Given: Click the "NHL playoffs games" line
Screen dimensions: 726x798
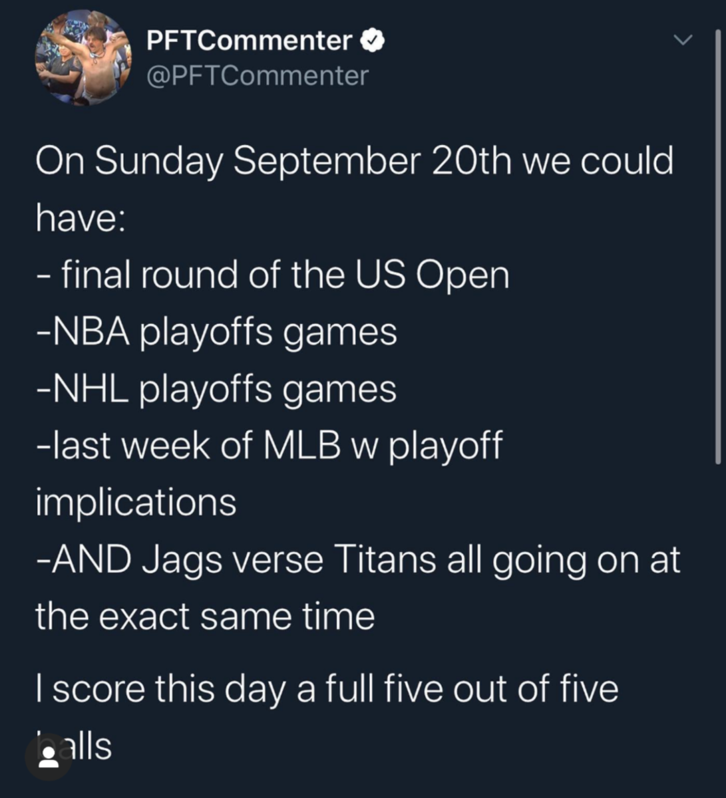Looking at the screenshot, I should tap(217, 388).
